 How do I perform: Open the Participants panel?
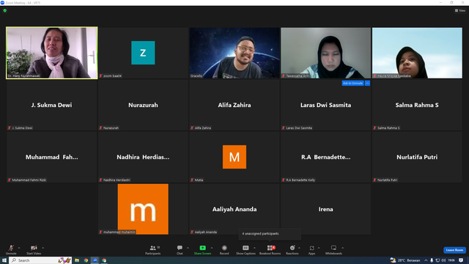153,249
